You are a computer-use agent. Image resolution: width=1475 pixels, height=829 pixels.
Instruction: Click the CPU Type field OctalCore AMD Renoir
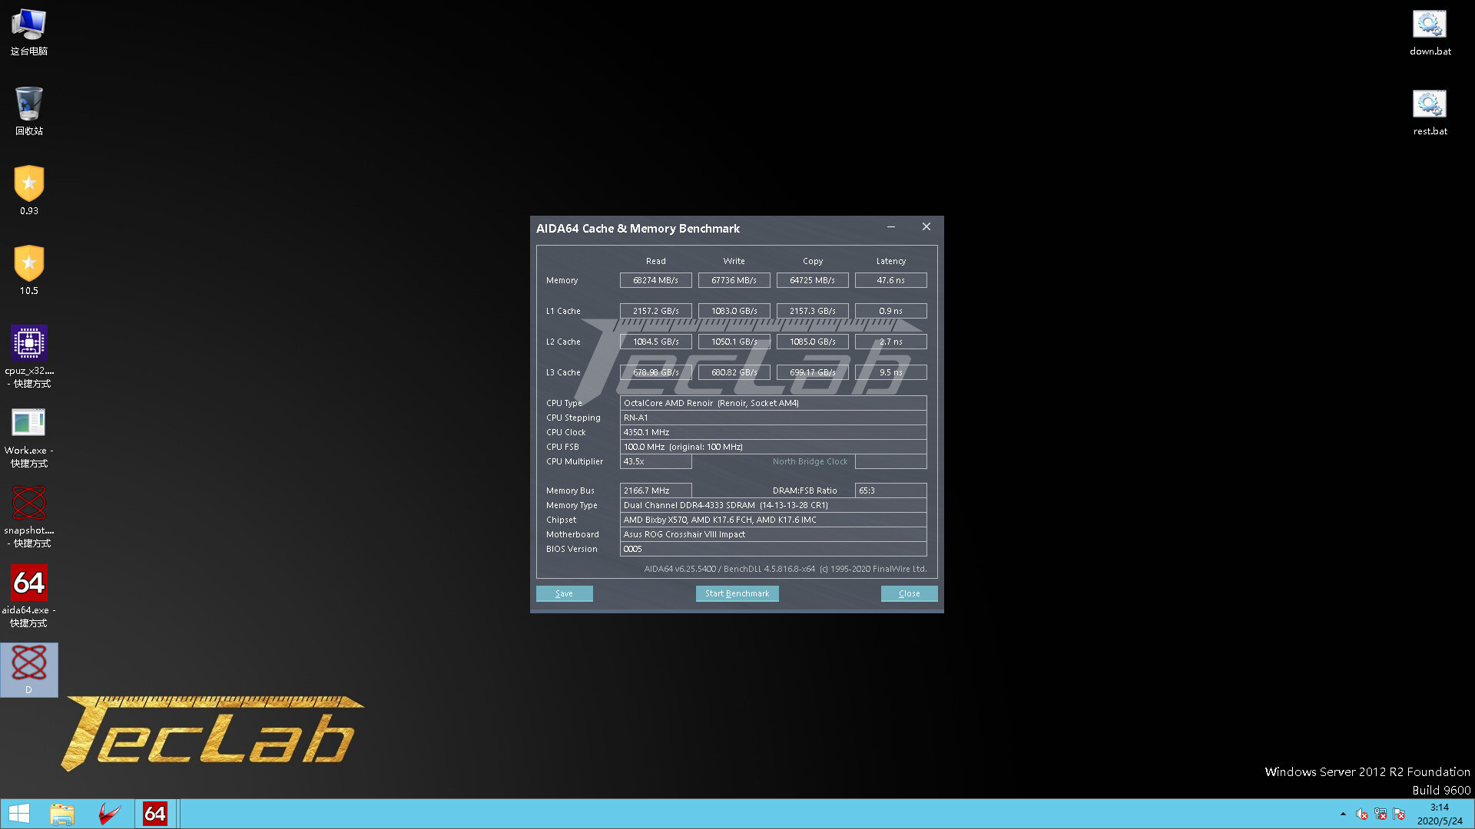click(x=773, y=403)
